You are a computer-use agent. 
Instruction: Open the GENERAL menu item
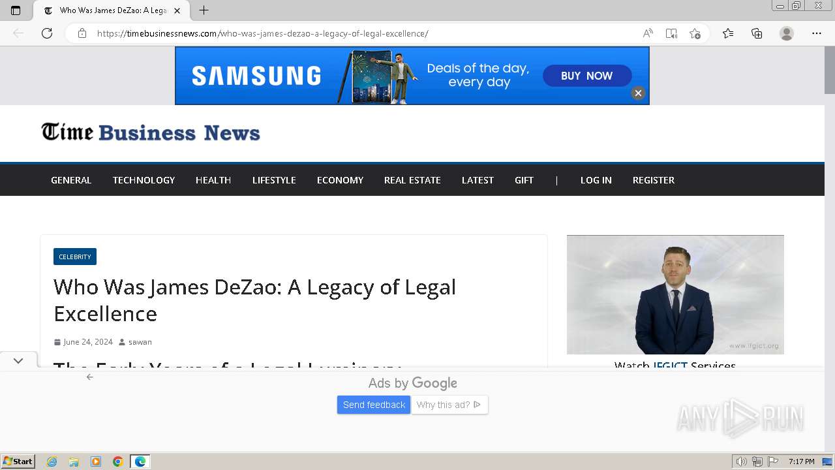[x=71, y=180]
